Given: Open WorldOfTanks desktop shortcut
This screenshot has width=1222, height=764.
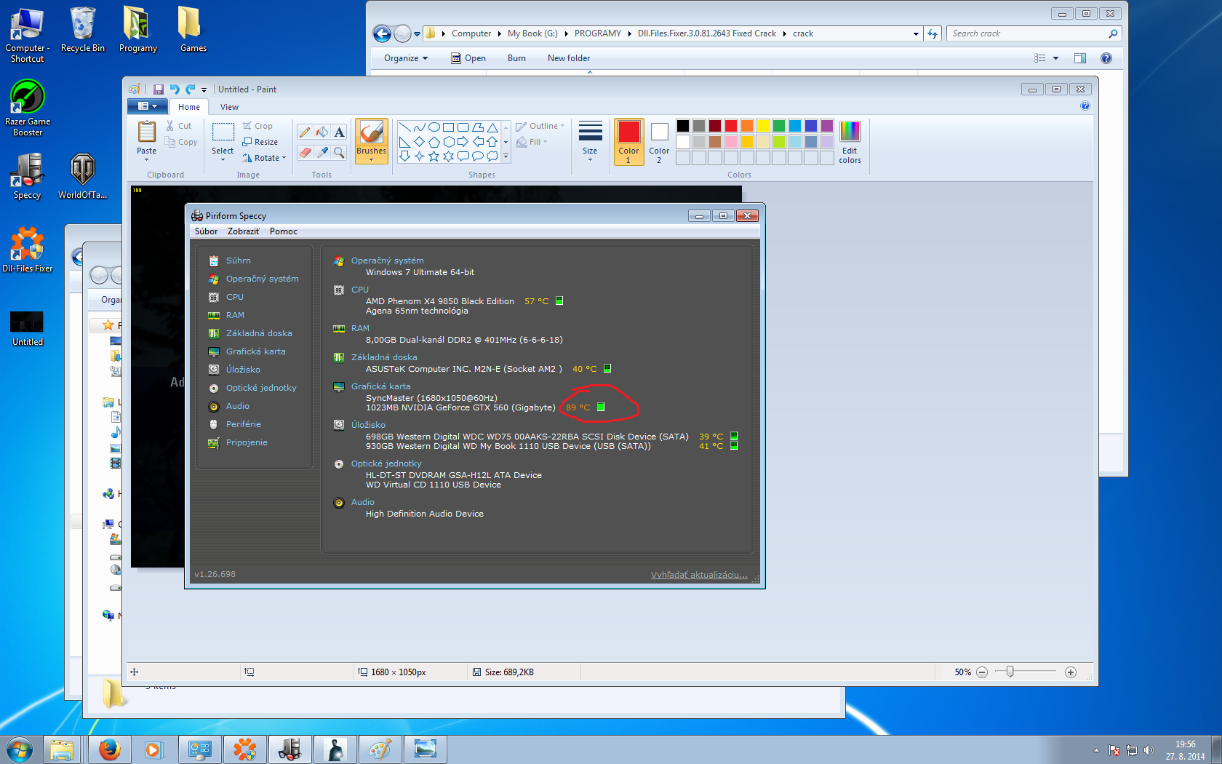Looking at the screenshot, I should (x=82, y=176).
